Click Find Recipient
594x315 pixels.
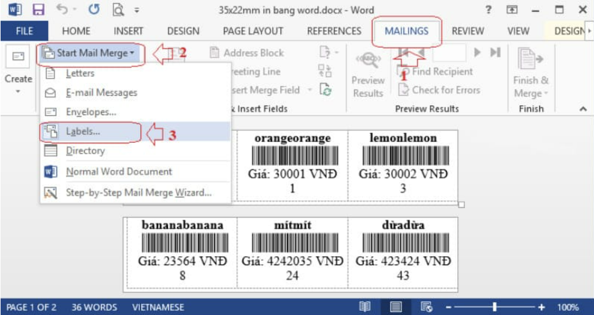(x=435, y=71)
